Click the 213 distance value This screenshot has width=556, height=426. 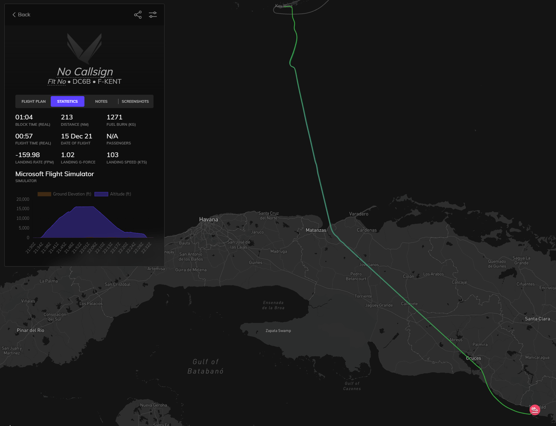coord(67,117)
